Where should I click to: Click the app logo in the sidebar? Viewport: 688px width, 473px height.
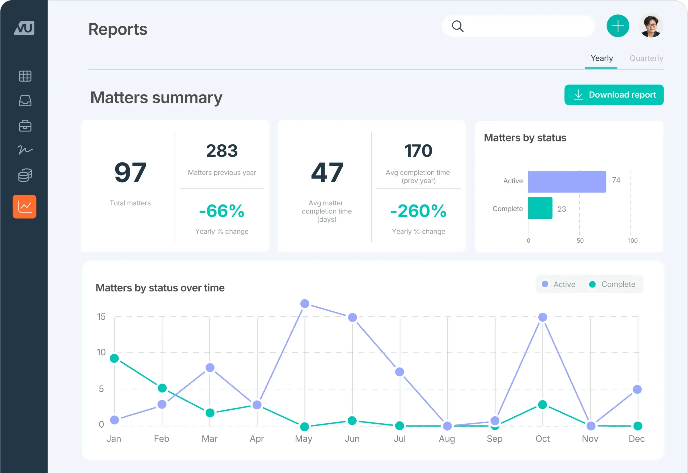coord(24,28)
